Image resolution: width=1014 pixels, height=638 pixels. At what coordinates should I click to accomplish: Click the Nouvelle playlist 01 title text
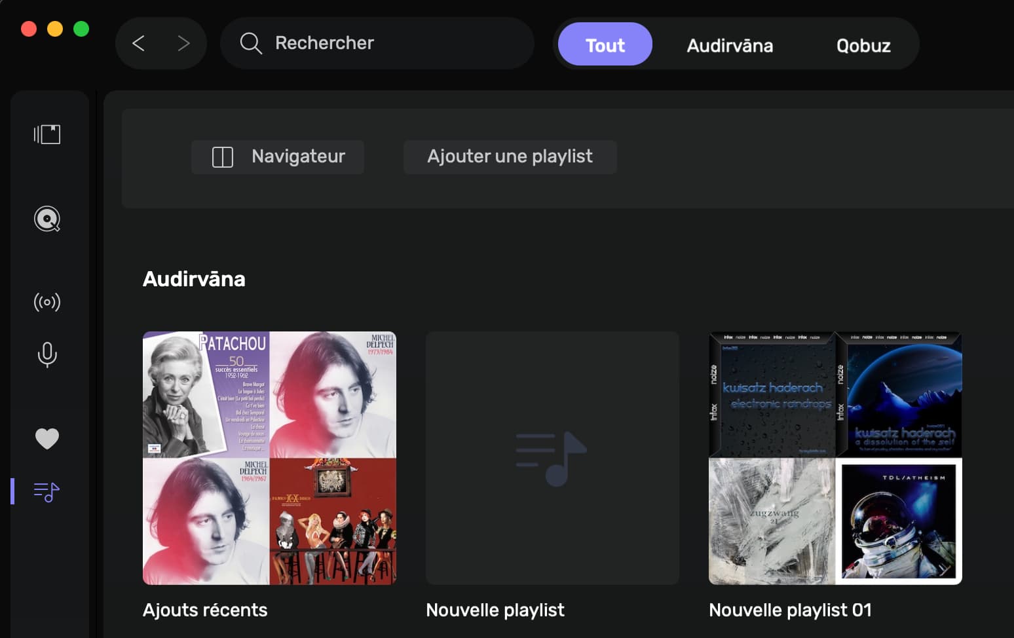click(x=790, y=610)
